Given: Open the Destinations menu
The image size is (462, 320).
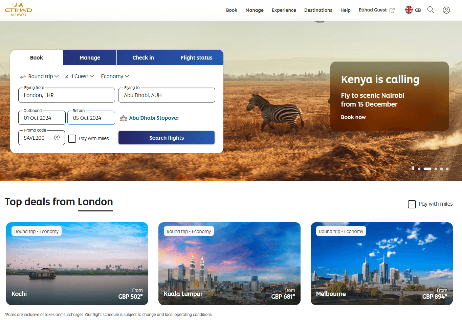Looking at the screenshot, I should (318, 10).
